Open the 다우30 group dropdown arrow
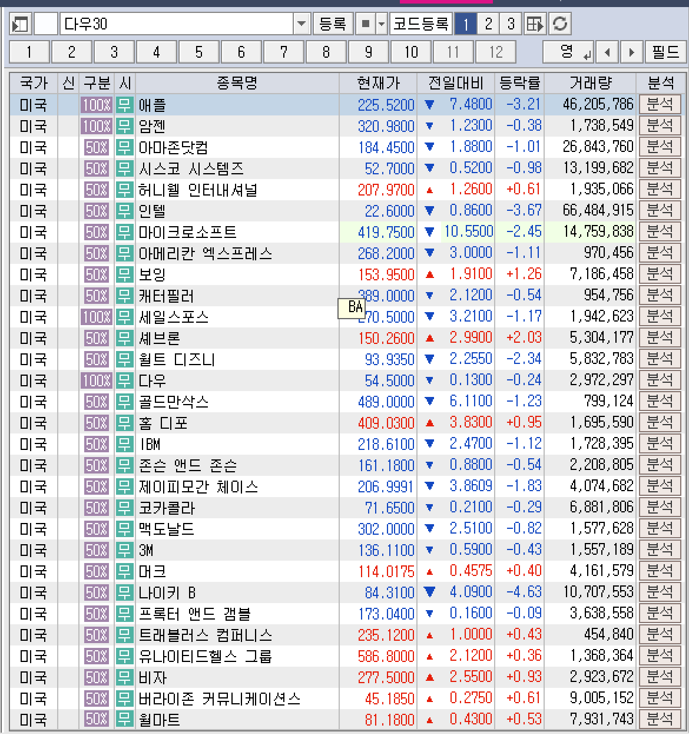This screenshot has height=735, width=689. click(x=302, y=24)
